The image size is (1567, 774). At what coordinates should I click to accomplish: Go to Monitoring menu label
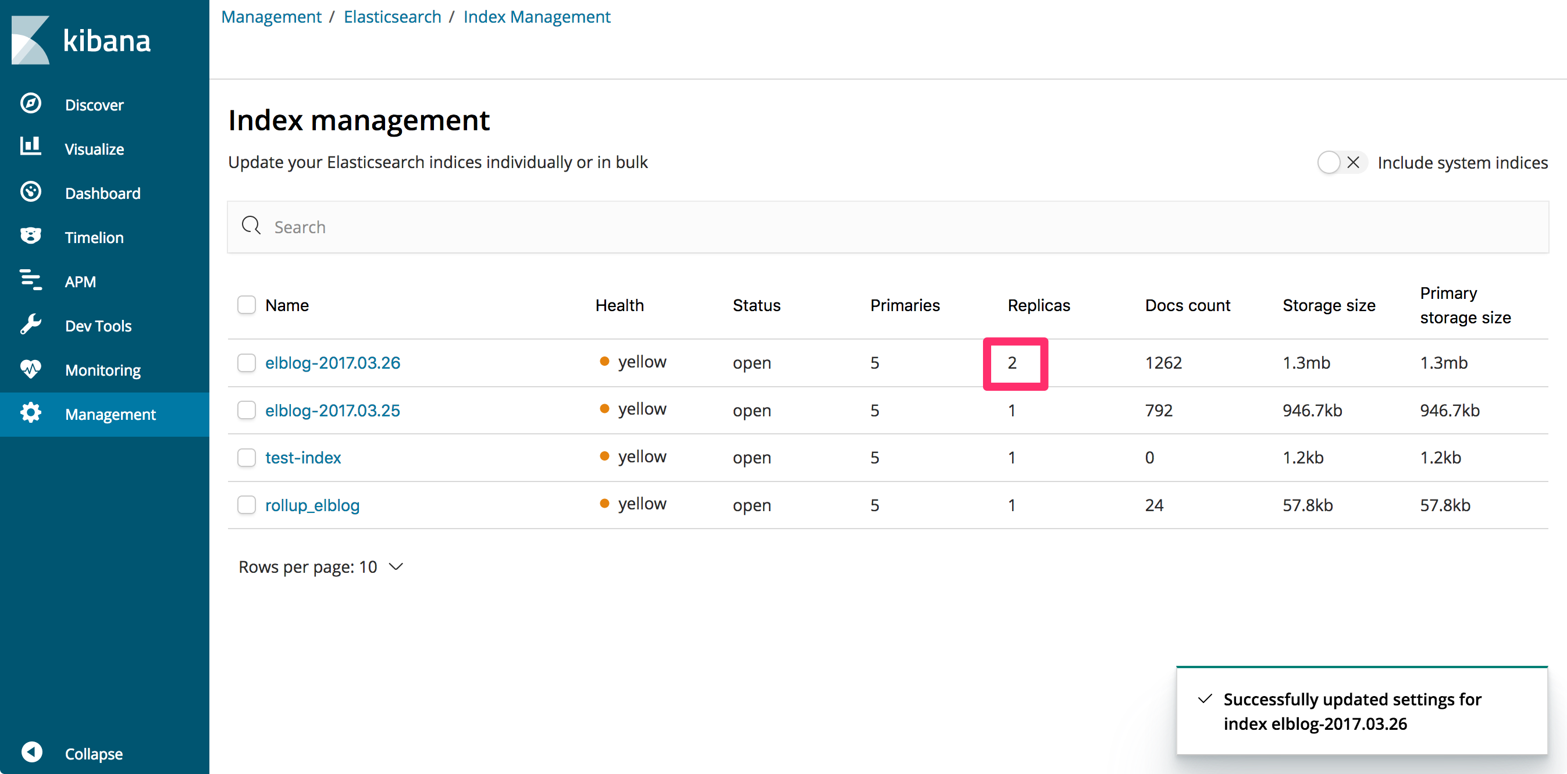(x=103, y=370)
